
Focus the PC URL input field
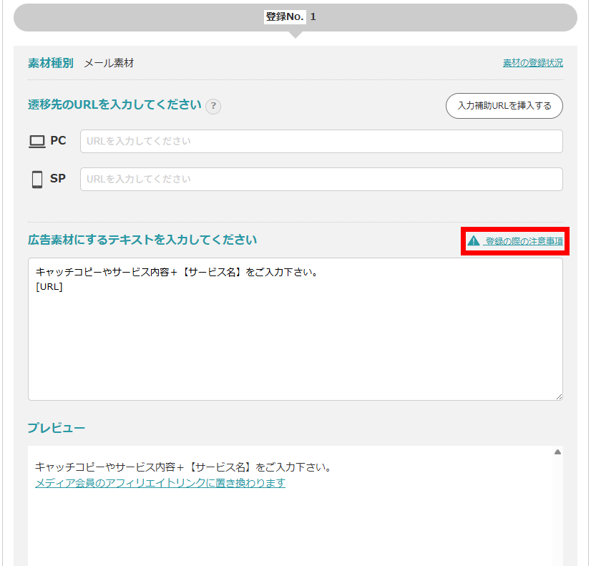321,142
